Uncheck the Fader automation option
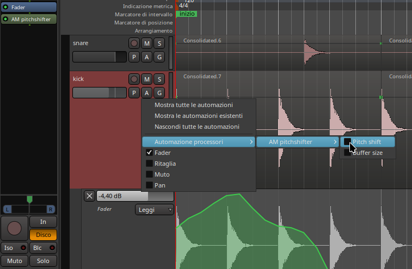Screen dimensions: 412x269 pos(150,153)
